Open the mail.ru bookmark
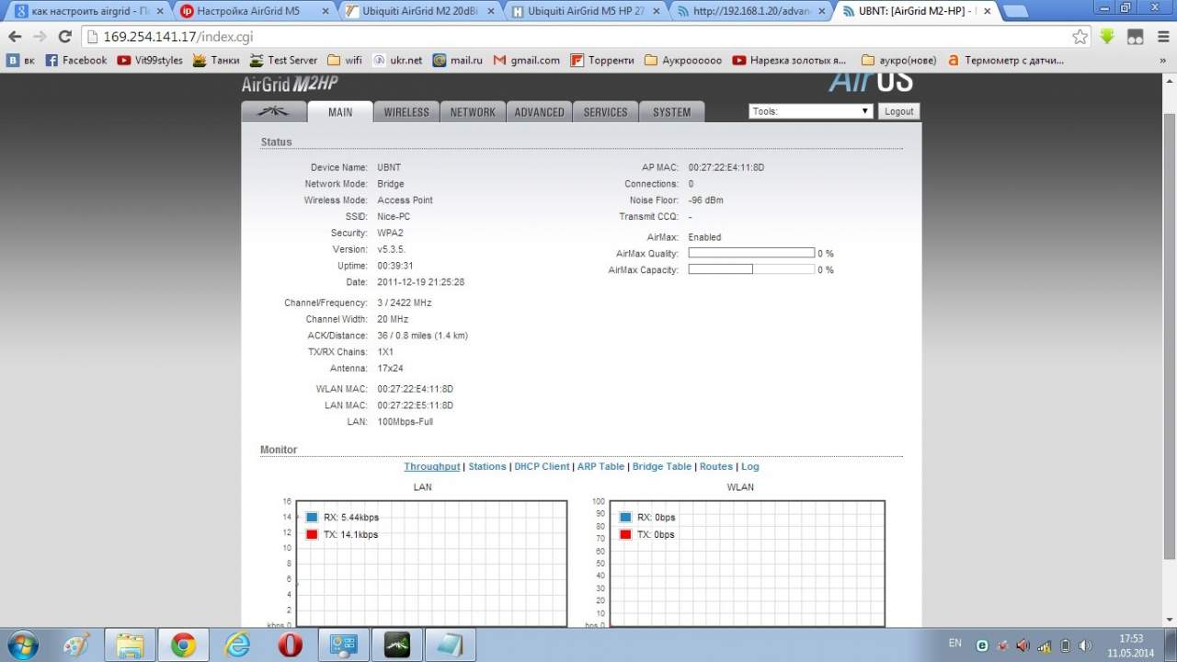This screenshot has width=1177, height=662. pyautogui.click(x=458, y=61)
